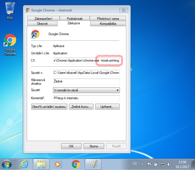Close the Google Chrome properties dialog
195x170 pixels.
[x=124, y=10]
